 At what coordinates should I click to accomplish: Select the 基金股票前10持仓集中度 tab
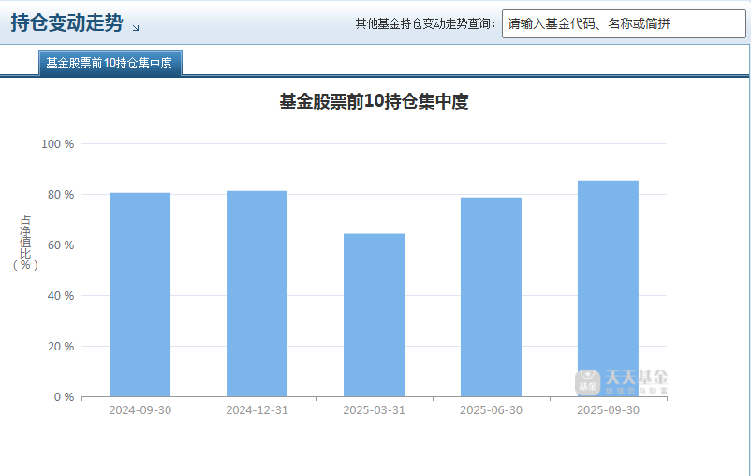point(110,63)
